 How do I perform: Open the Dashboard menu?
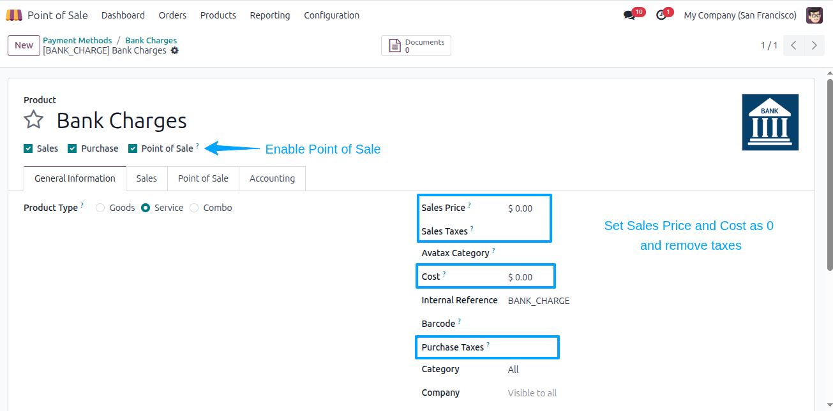123,15
